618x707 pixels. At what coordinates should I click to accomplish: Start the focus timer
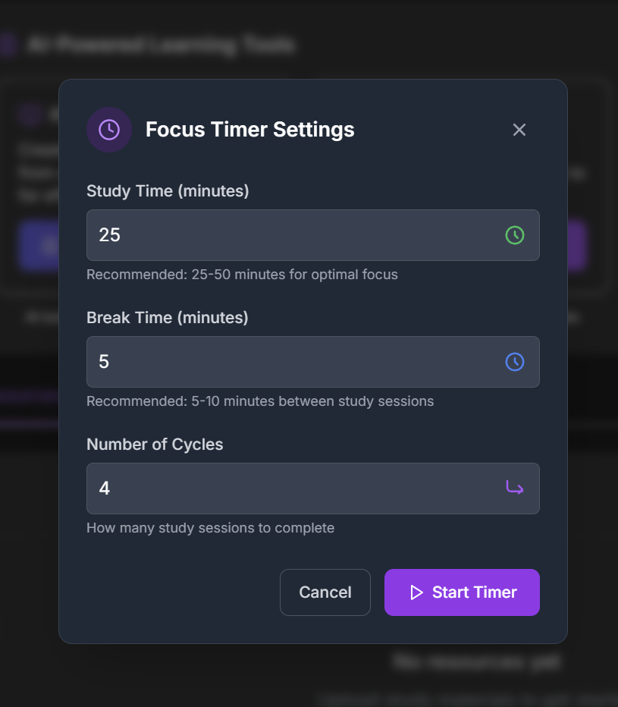click(x=462, y=592)
